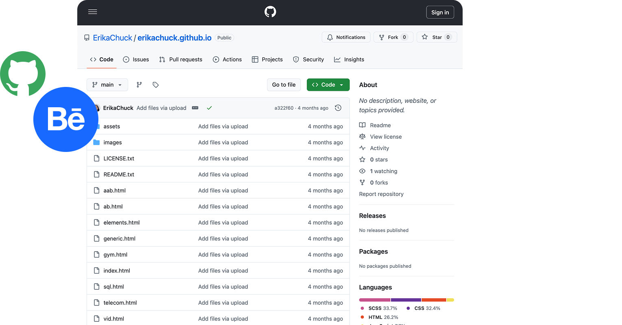This screenshot has width=622, height=325.
Task: Click the Notifications bell button
Action: tap(346, 37)
